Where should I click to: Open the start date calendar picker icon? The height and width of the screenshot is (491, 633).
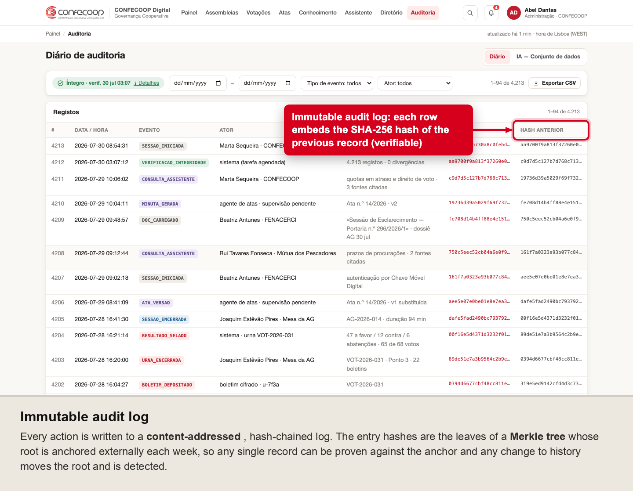(218, 83)
